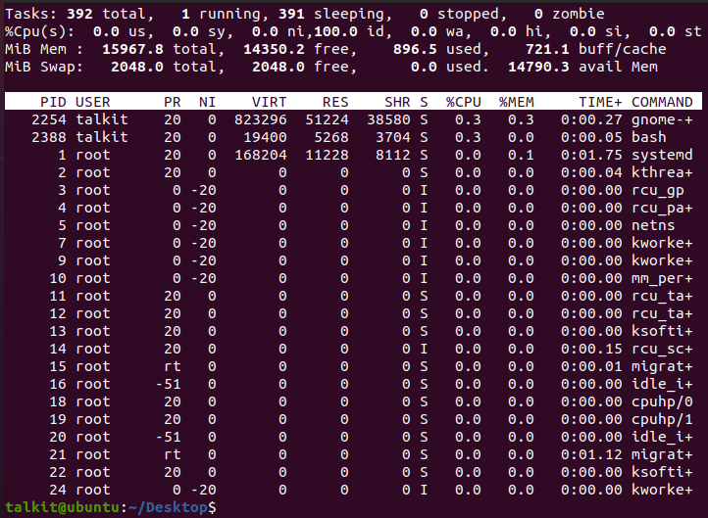Click the kthrea+ command entry
The height and width of the screenshot is (518, 708).
(662, 172)
